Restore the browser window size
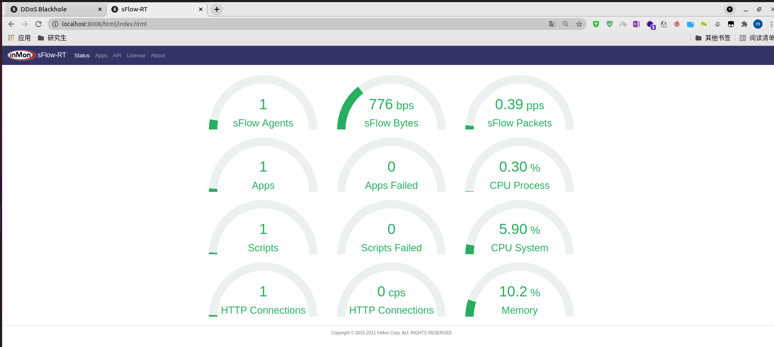Viewport: 774px width, 347px height. [759, 9]
